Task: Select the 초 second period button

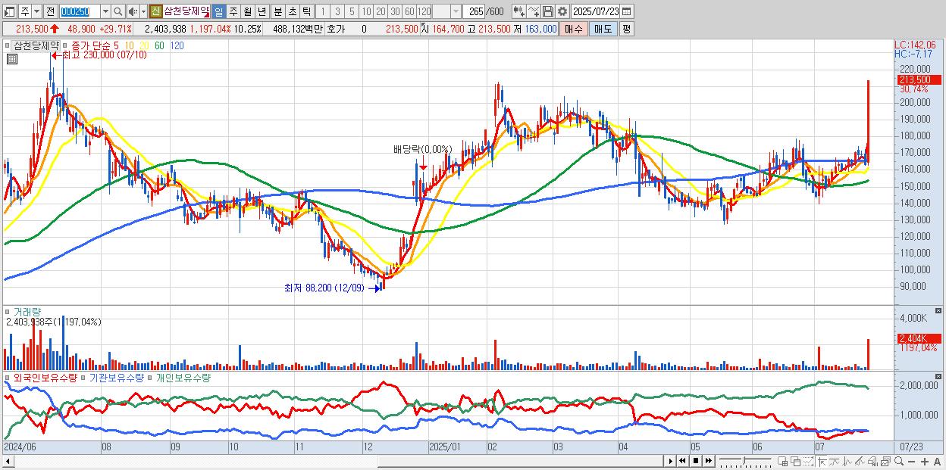Action: click(292, 11)
